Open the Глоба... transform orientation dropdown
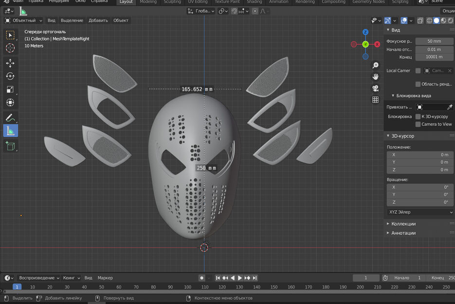This screenshot has width=455, height=304. [x=201, y=11]
